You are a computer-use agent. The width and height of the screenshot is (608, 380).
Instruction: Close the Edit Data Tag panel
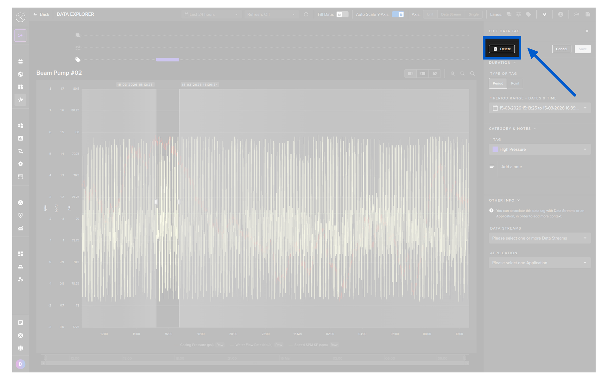pyautogui.click(x=587, y=31)
